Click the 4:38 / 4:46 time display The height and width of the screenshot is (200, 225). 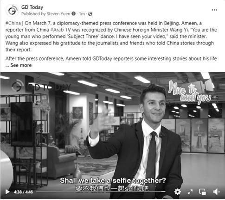23,192
